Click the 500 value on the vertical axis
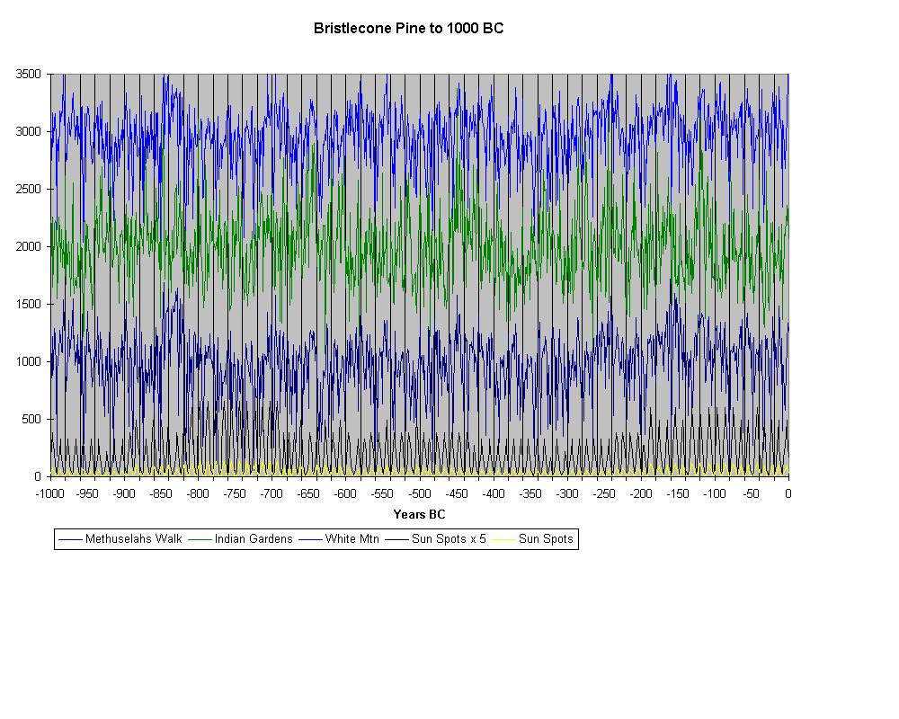899x719 pixels. point(31,419)
